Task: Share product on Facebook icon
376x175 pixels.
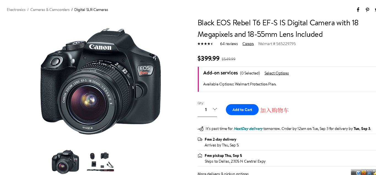Action: (358, 10)
